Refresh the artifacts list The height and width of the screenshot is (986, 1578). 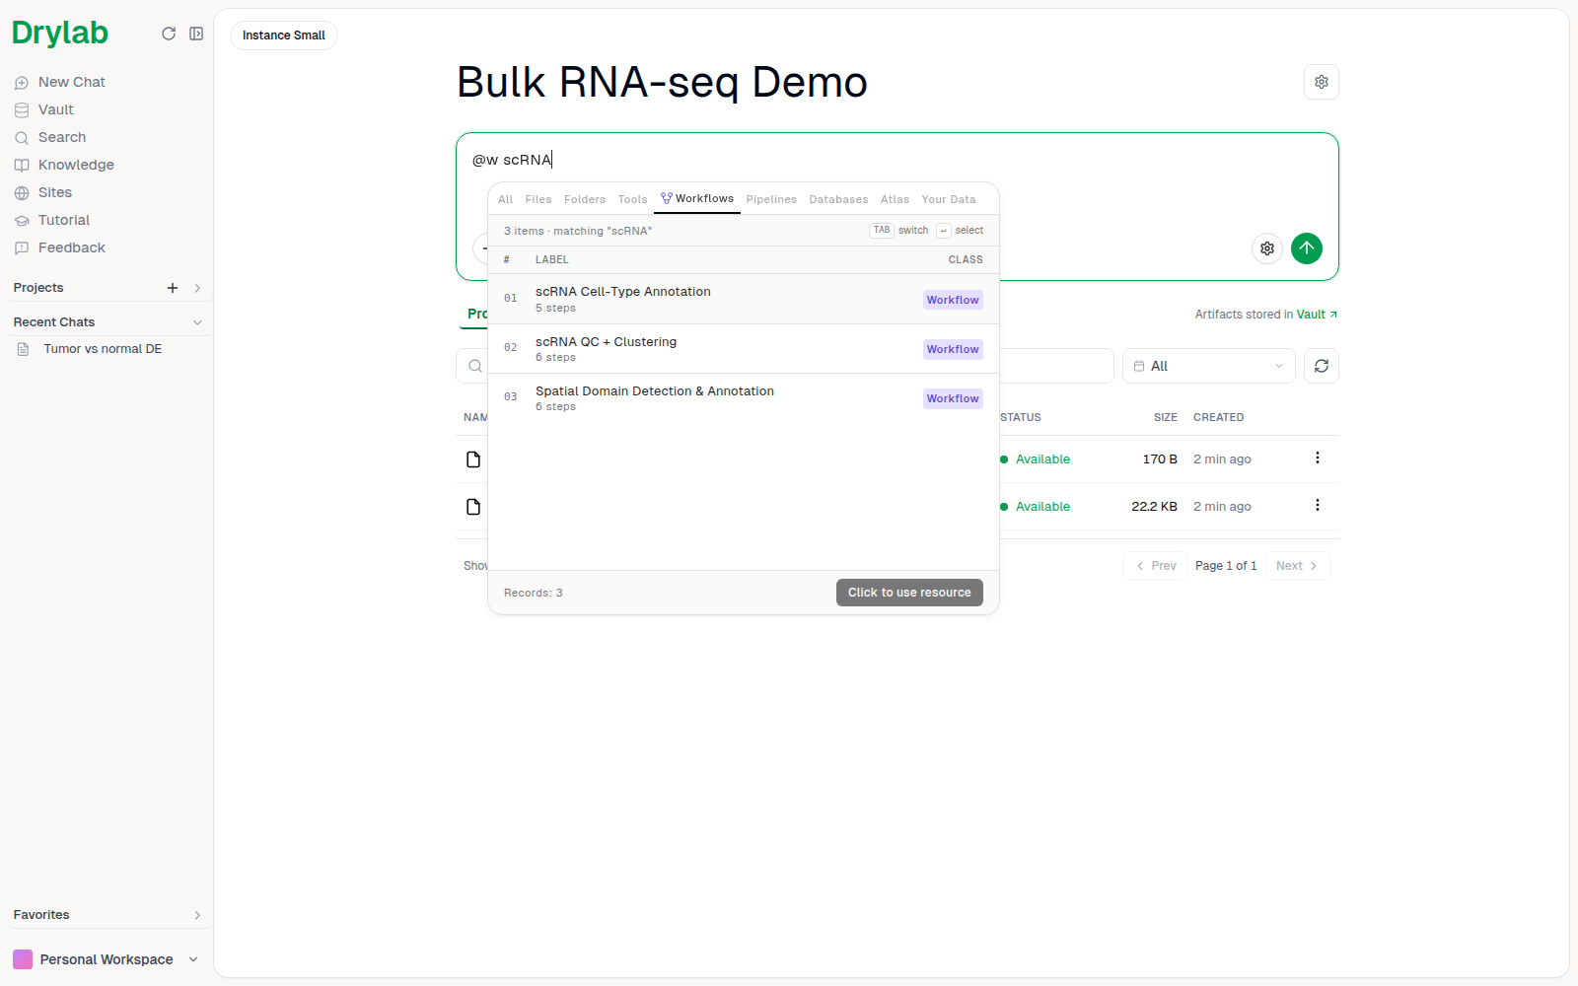[1322, 366]
